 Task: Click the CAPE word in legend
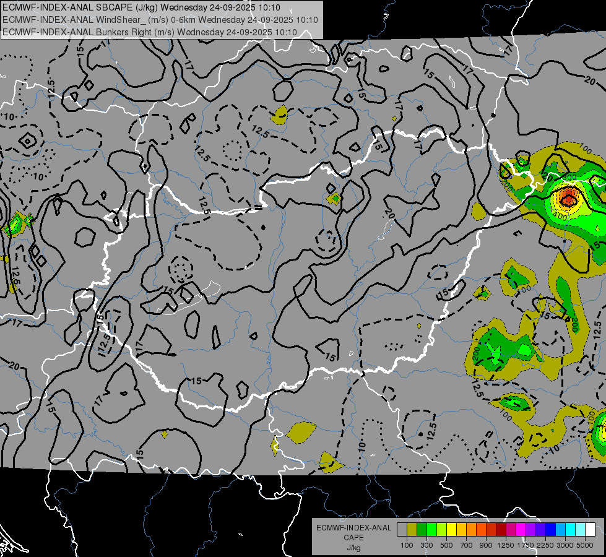pos(353,538)
